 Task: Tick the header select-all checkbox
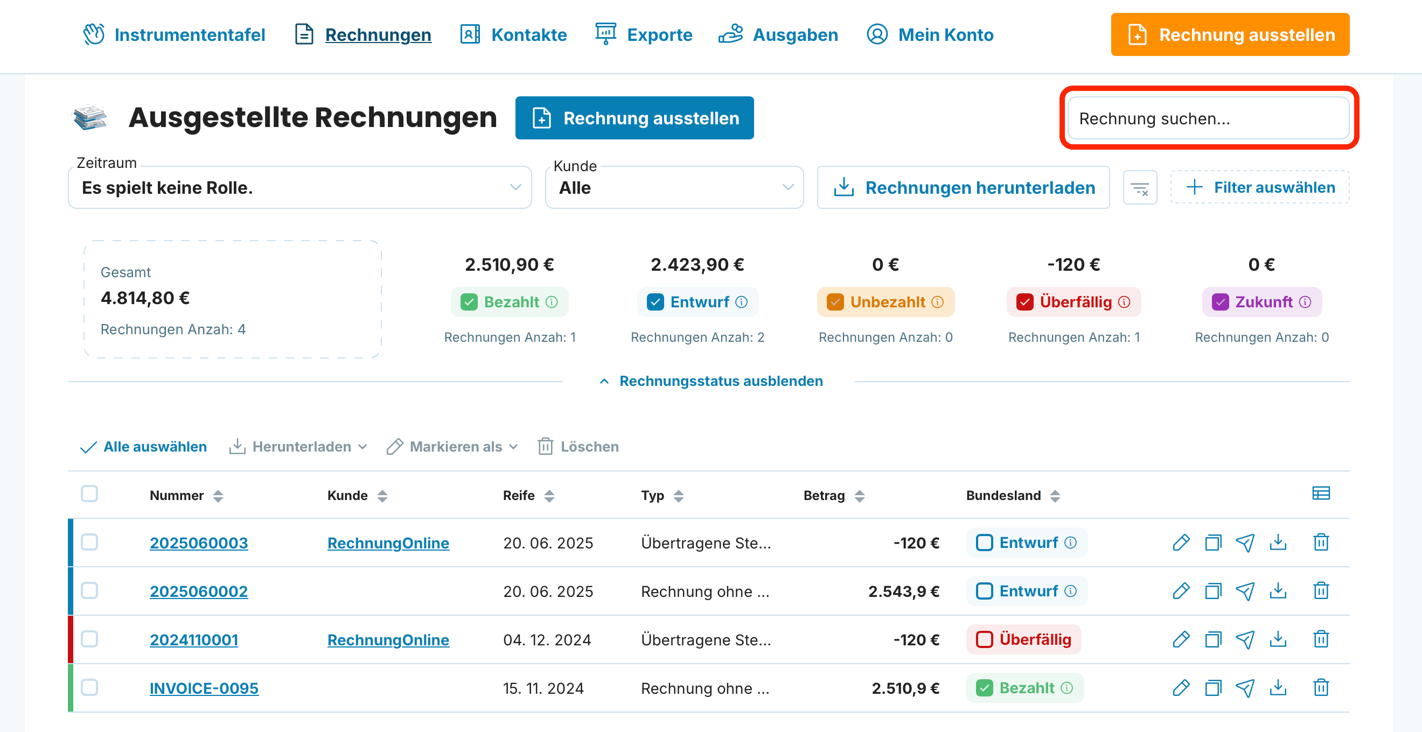click(89, 494)
